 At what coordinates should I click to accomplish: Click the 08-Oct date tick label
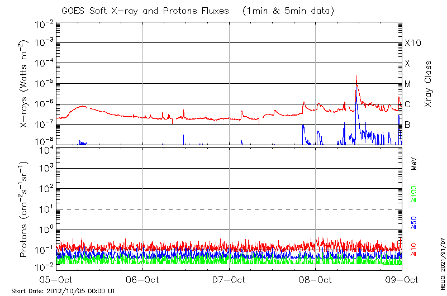316,280
